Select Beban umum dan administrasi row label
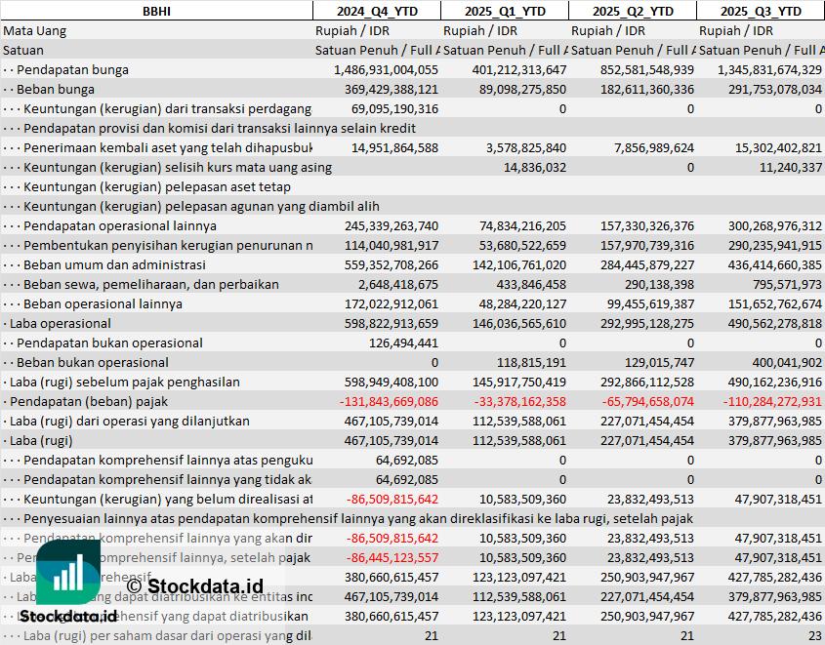 point(113,264)
